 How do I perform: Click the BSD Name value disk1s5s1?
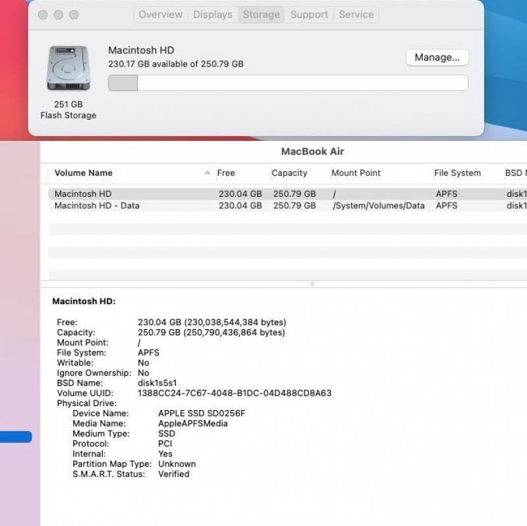pyautogui.click(x=157, y=383)
